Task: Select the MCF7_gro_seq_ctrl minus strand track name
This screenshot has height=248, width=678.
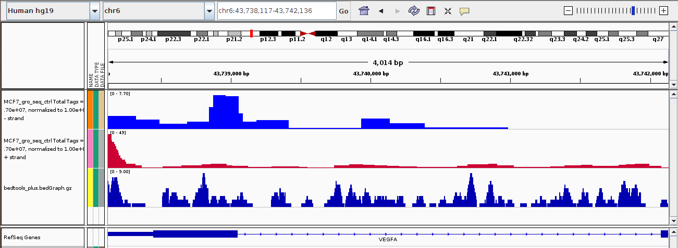Action: tap(43, 110)
